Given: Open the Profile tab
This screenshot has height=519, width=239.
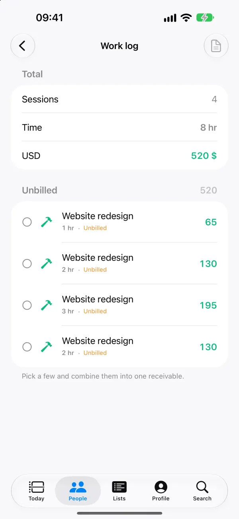Looking at the screenshot, I should (x=161, y=491).
